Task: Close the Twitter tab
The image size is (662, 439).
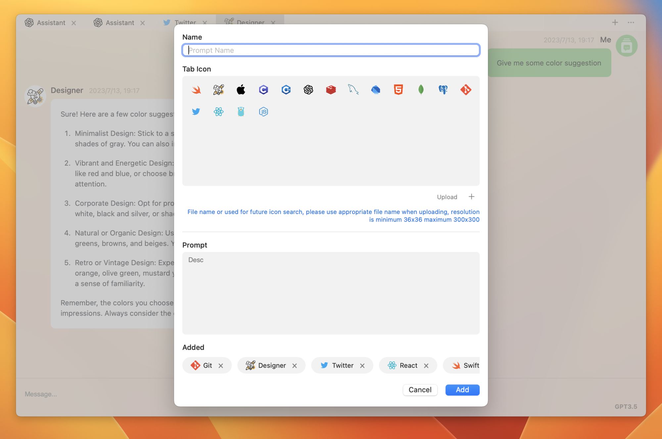Action: pos(205,22)
